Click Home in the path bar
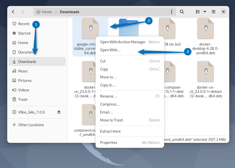 (x=44, y=12)
